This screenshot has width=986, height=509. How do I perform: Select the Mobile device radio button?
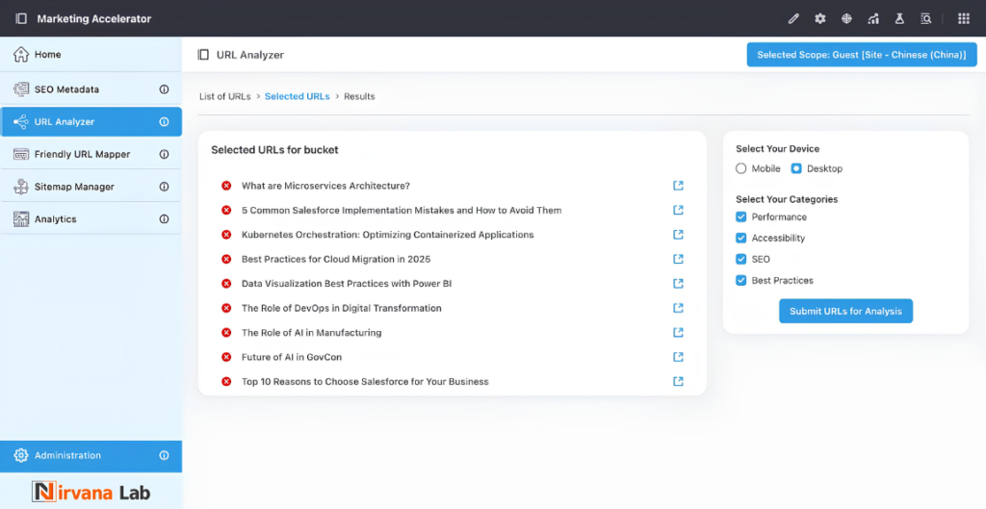(x=741, y=168)
